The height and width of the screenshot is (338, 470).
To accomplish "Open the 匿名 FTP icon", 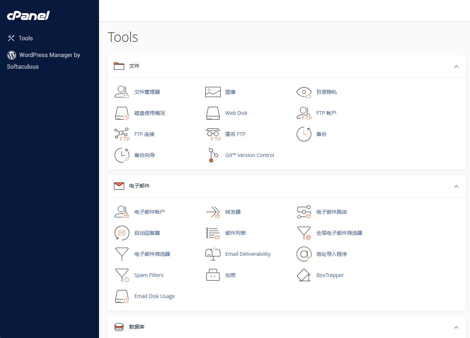I will click(x=213, y=134).
